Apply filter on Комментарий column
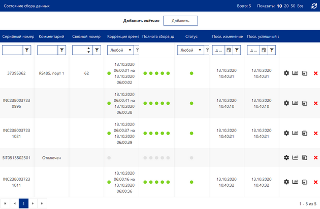The image size is (320, 209). tap(62, 50)
